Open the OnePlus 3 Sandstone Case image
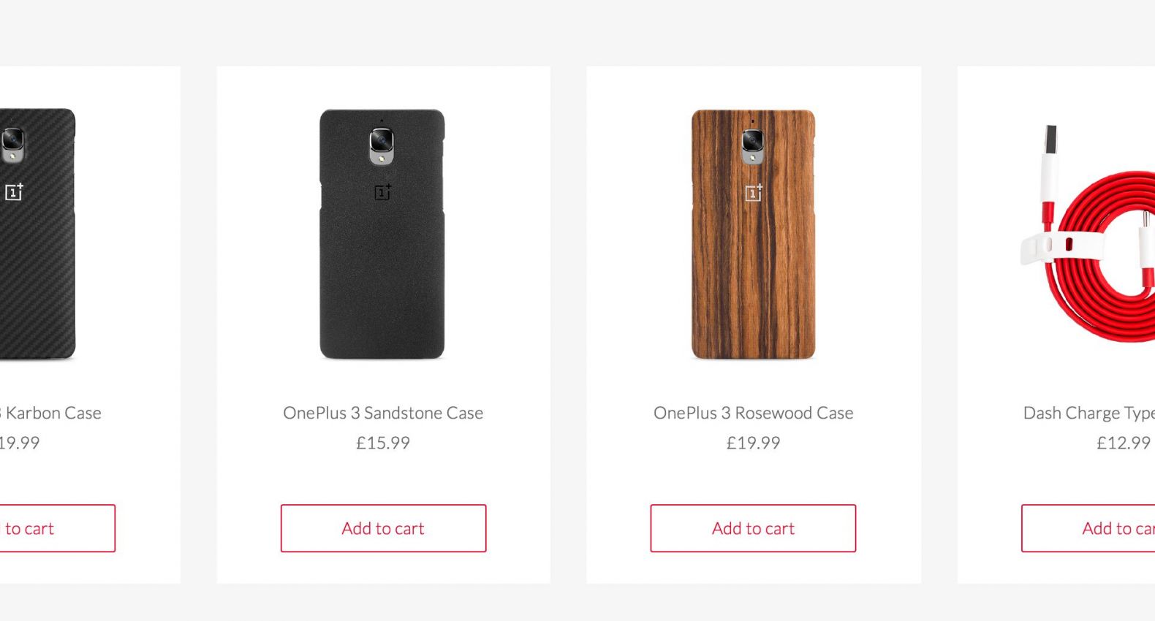1155x621 pixels. [x=382, y=234]
